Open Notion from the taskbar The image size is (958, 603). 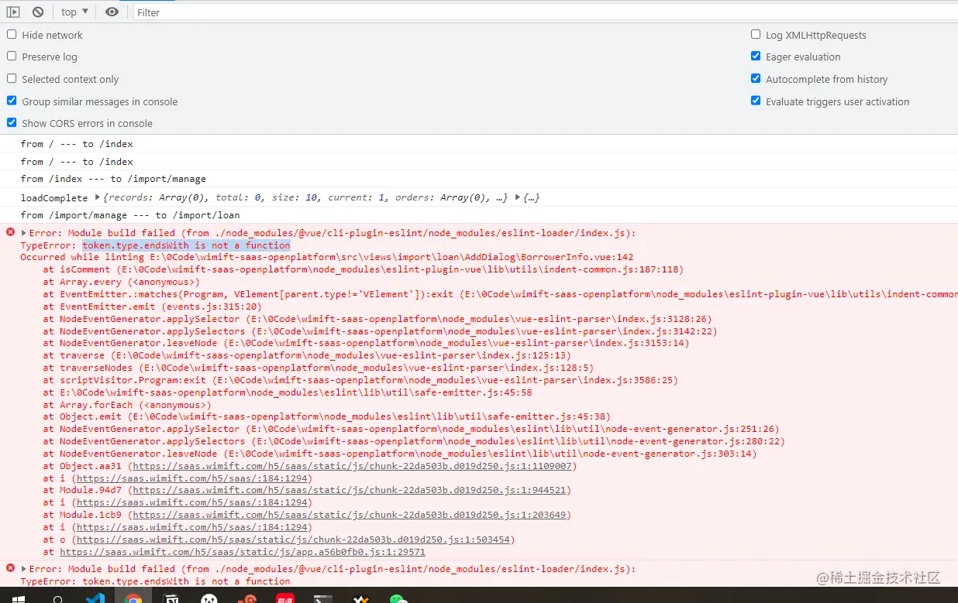pos(171,598)
